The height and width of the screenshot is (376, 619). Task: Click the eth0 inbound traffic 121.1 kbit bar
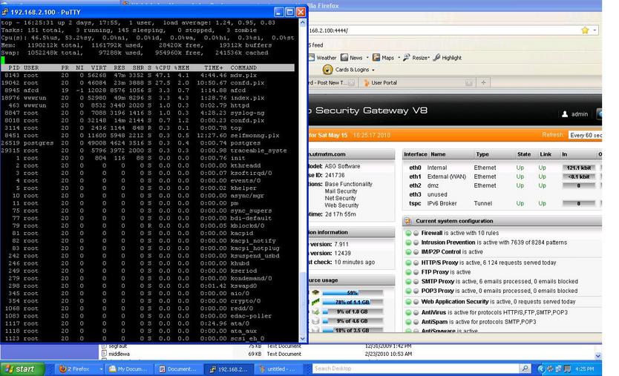click(x=579, y=168)
